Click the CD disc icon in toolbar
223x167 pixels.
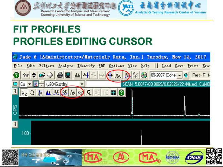143,75
